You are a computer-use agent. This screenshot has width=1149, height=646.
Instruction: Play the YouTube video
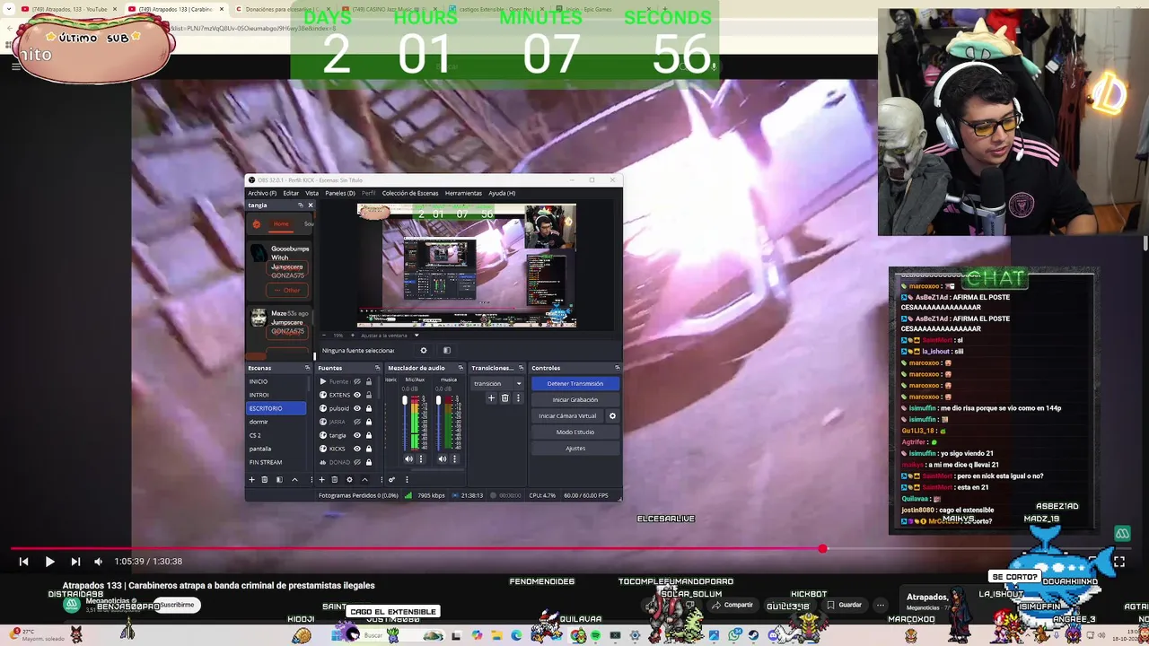[x=49, y=562]
